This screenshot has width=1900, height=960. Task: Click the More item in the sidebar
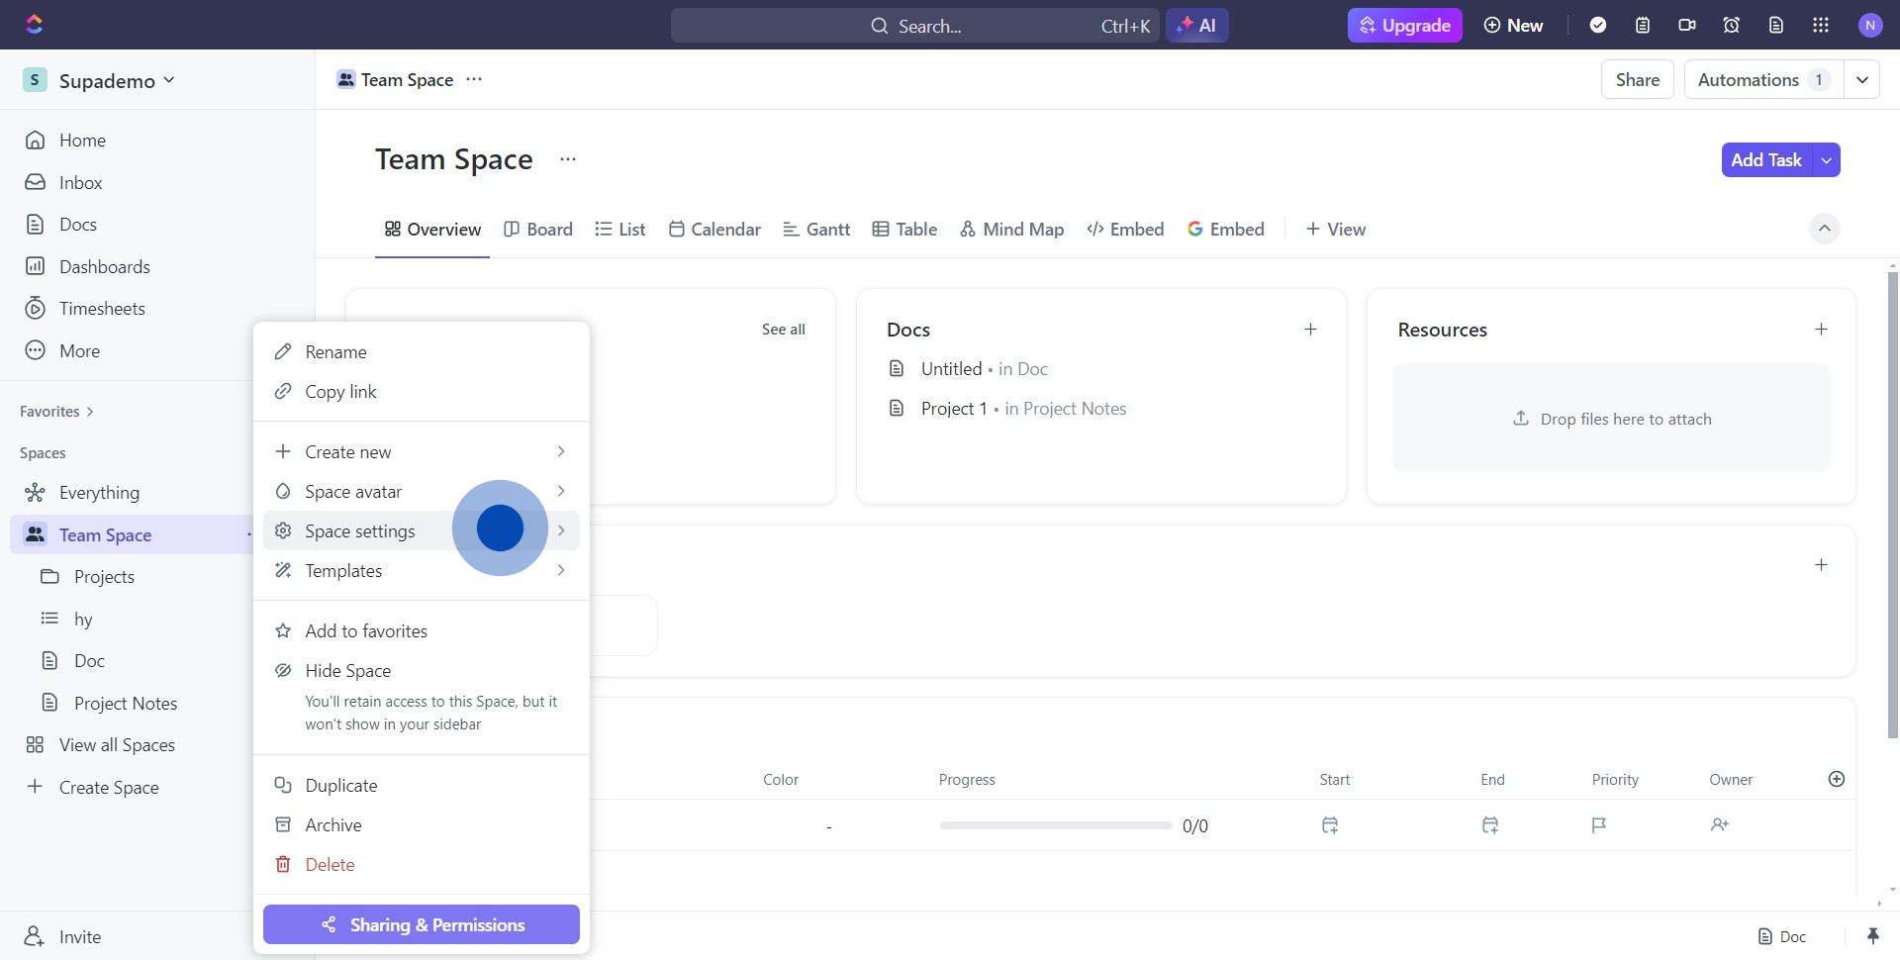(81, 350)
